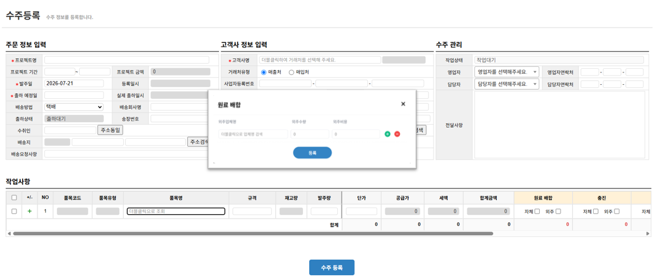Click the 재고량 column header
655x280 pixels.
coord(291,198)
